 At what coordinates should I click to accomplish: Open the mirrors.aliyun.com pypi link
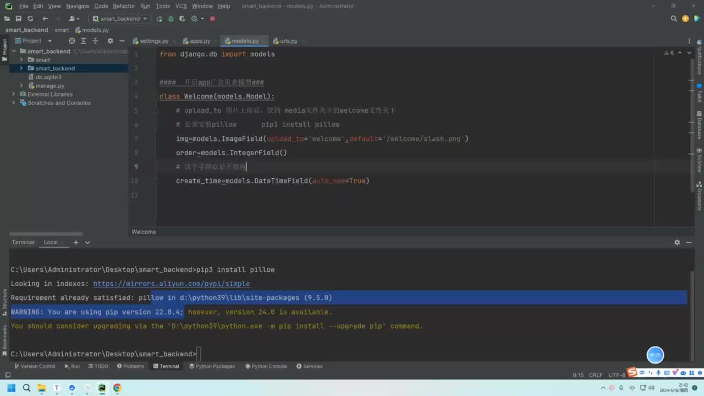point(171,284)
